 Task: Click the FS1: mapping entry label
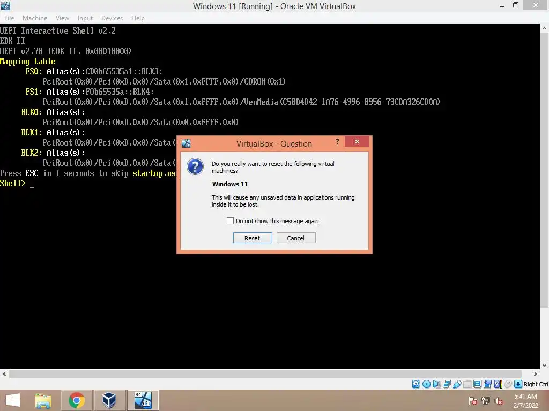[34, 92]
